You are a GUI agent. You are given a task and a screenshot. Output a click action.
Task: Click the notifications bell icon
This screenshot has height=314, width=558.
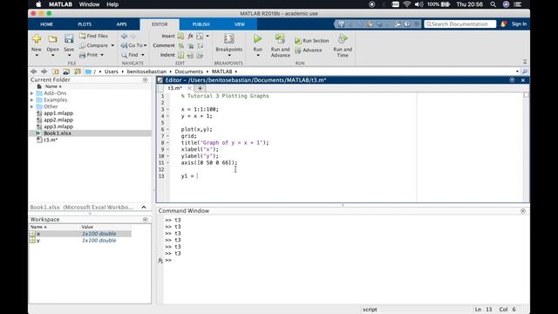[503, 24]
